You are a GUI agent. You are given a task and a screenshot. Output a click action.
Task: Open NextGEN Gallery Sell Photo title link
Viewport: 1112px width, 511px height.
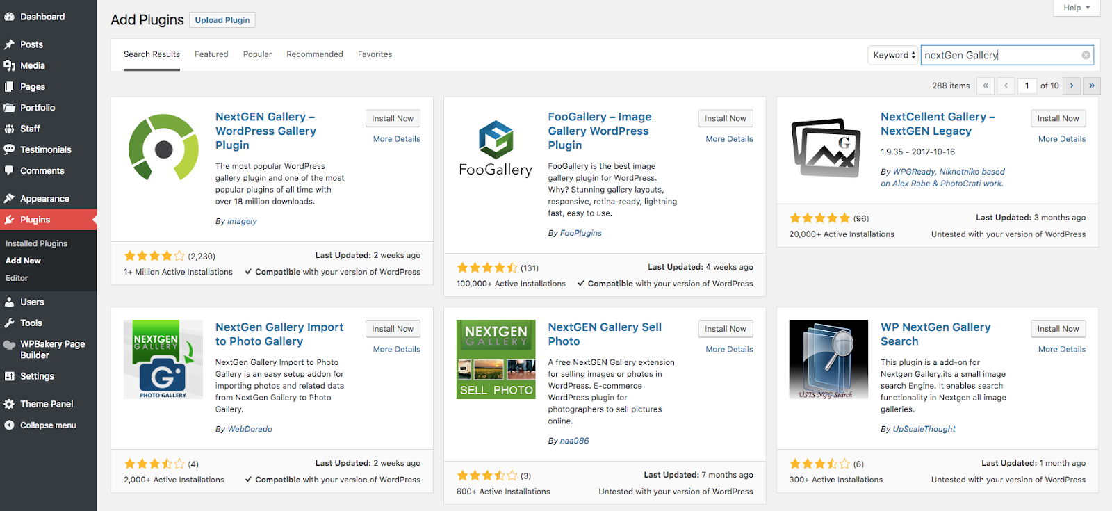pos(605,334)
